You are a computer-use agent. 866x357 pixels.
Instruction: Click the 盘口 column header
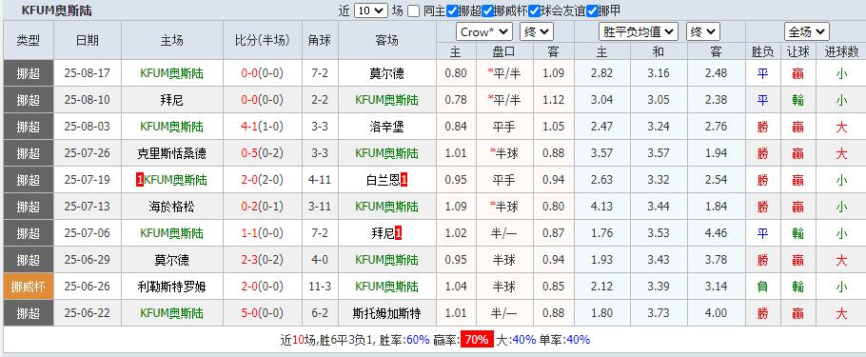pyautogui.click(x=504, y=52)
